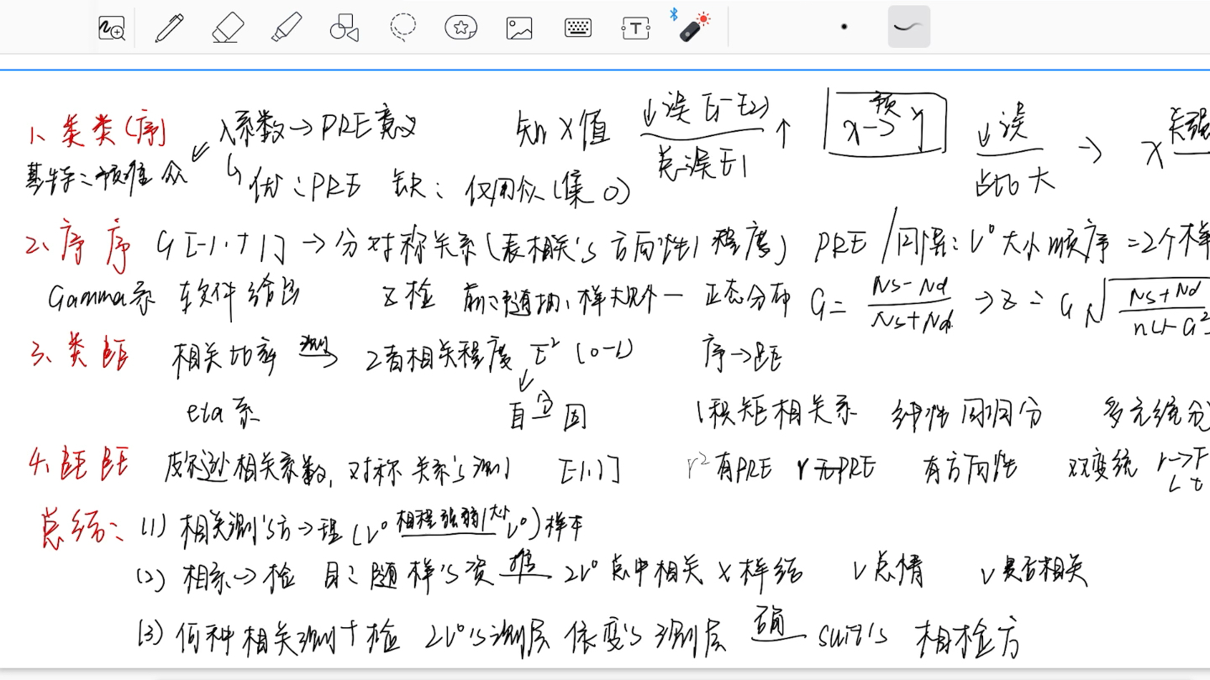Image resolution: width=1210 pixels, height=680 pixels.
Task: Select the Highlighter tool
Action: (x=286, y=28)
